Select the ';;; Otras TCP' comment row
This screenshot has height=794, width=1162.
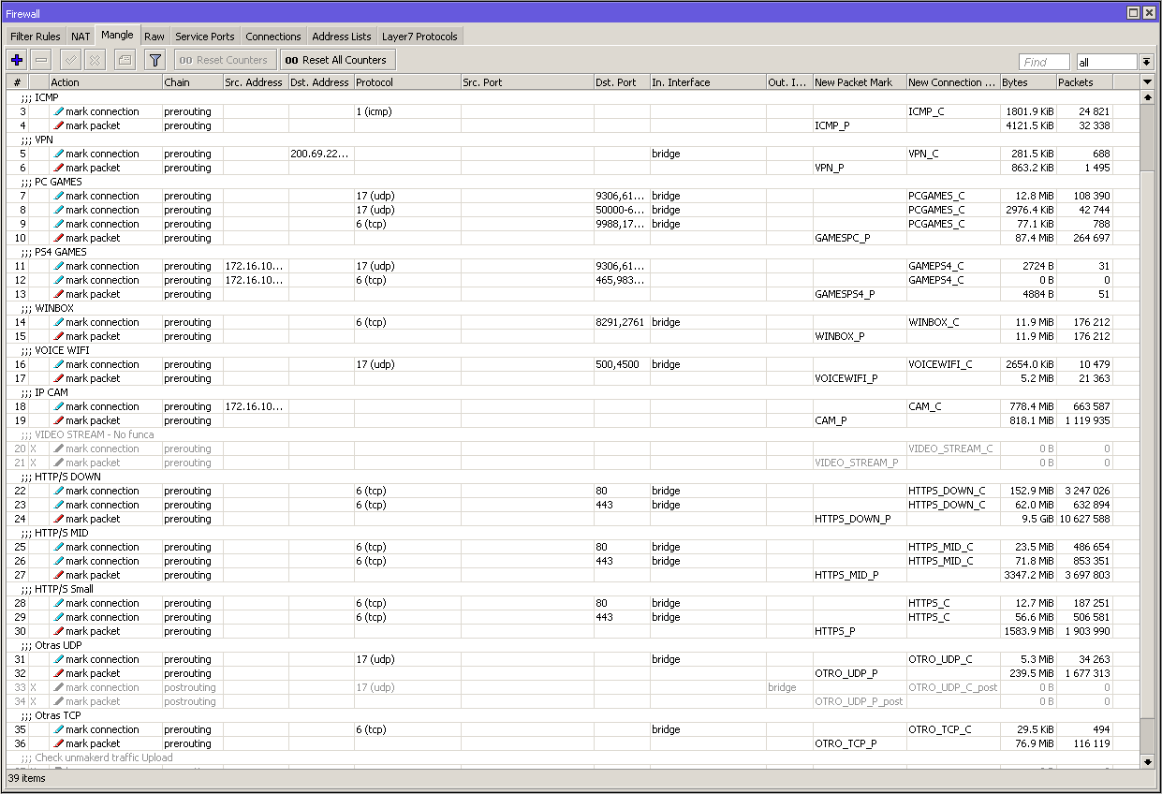[573, 715]
